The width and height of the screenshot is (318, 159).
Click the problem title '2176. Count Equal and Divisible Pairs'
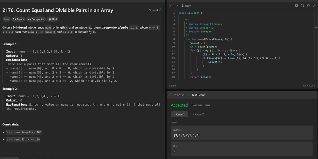tap(58, 10)
